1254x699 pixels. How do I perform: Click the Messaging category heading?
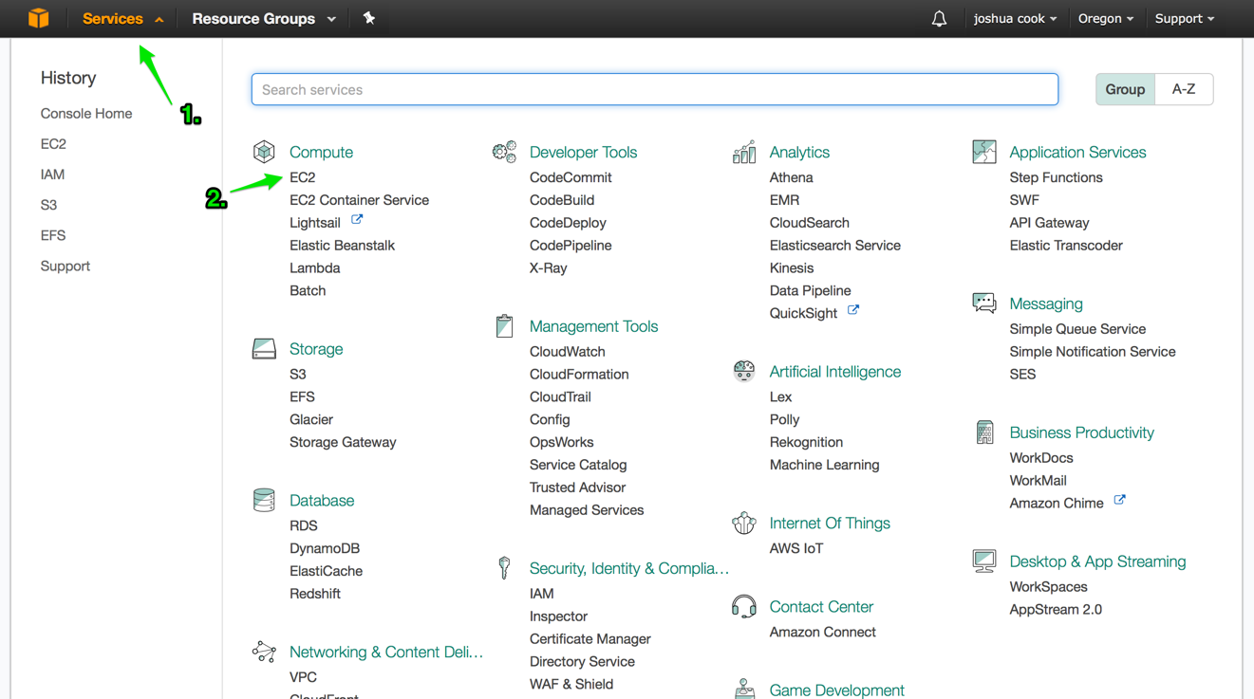coord(1045,304)
